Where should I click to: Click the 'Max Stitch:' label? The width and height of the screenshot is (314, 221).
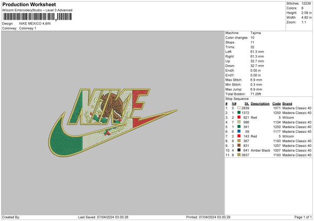(x=234, y=80)
